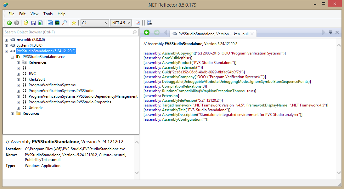Expand the KlerksSoft namespace
Viewport: 344px width, 189px height.
tap(18, 80)
